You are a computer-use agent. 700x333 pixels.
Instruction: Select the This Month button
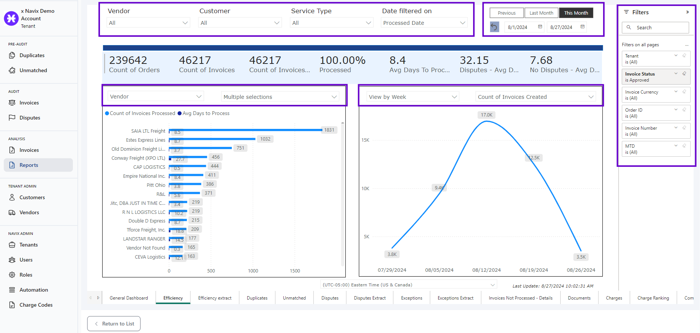[576, 13]
